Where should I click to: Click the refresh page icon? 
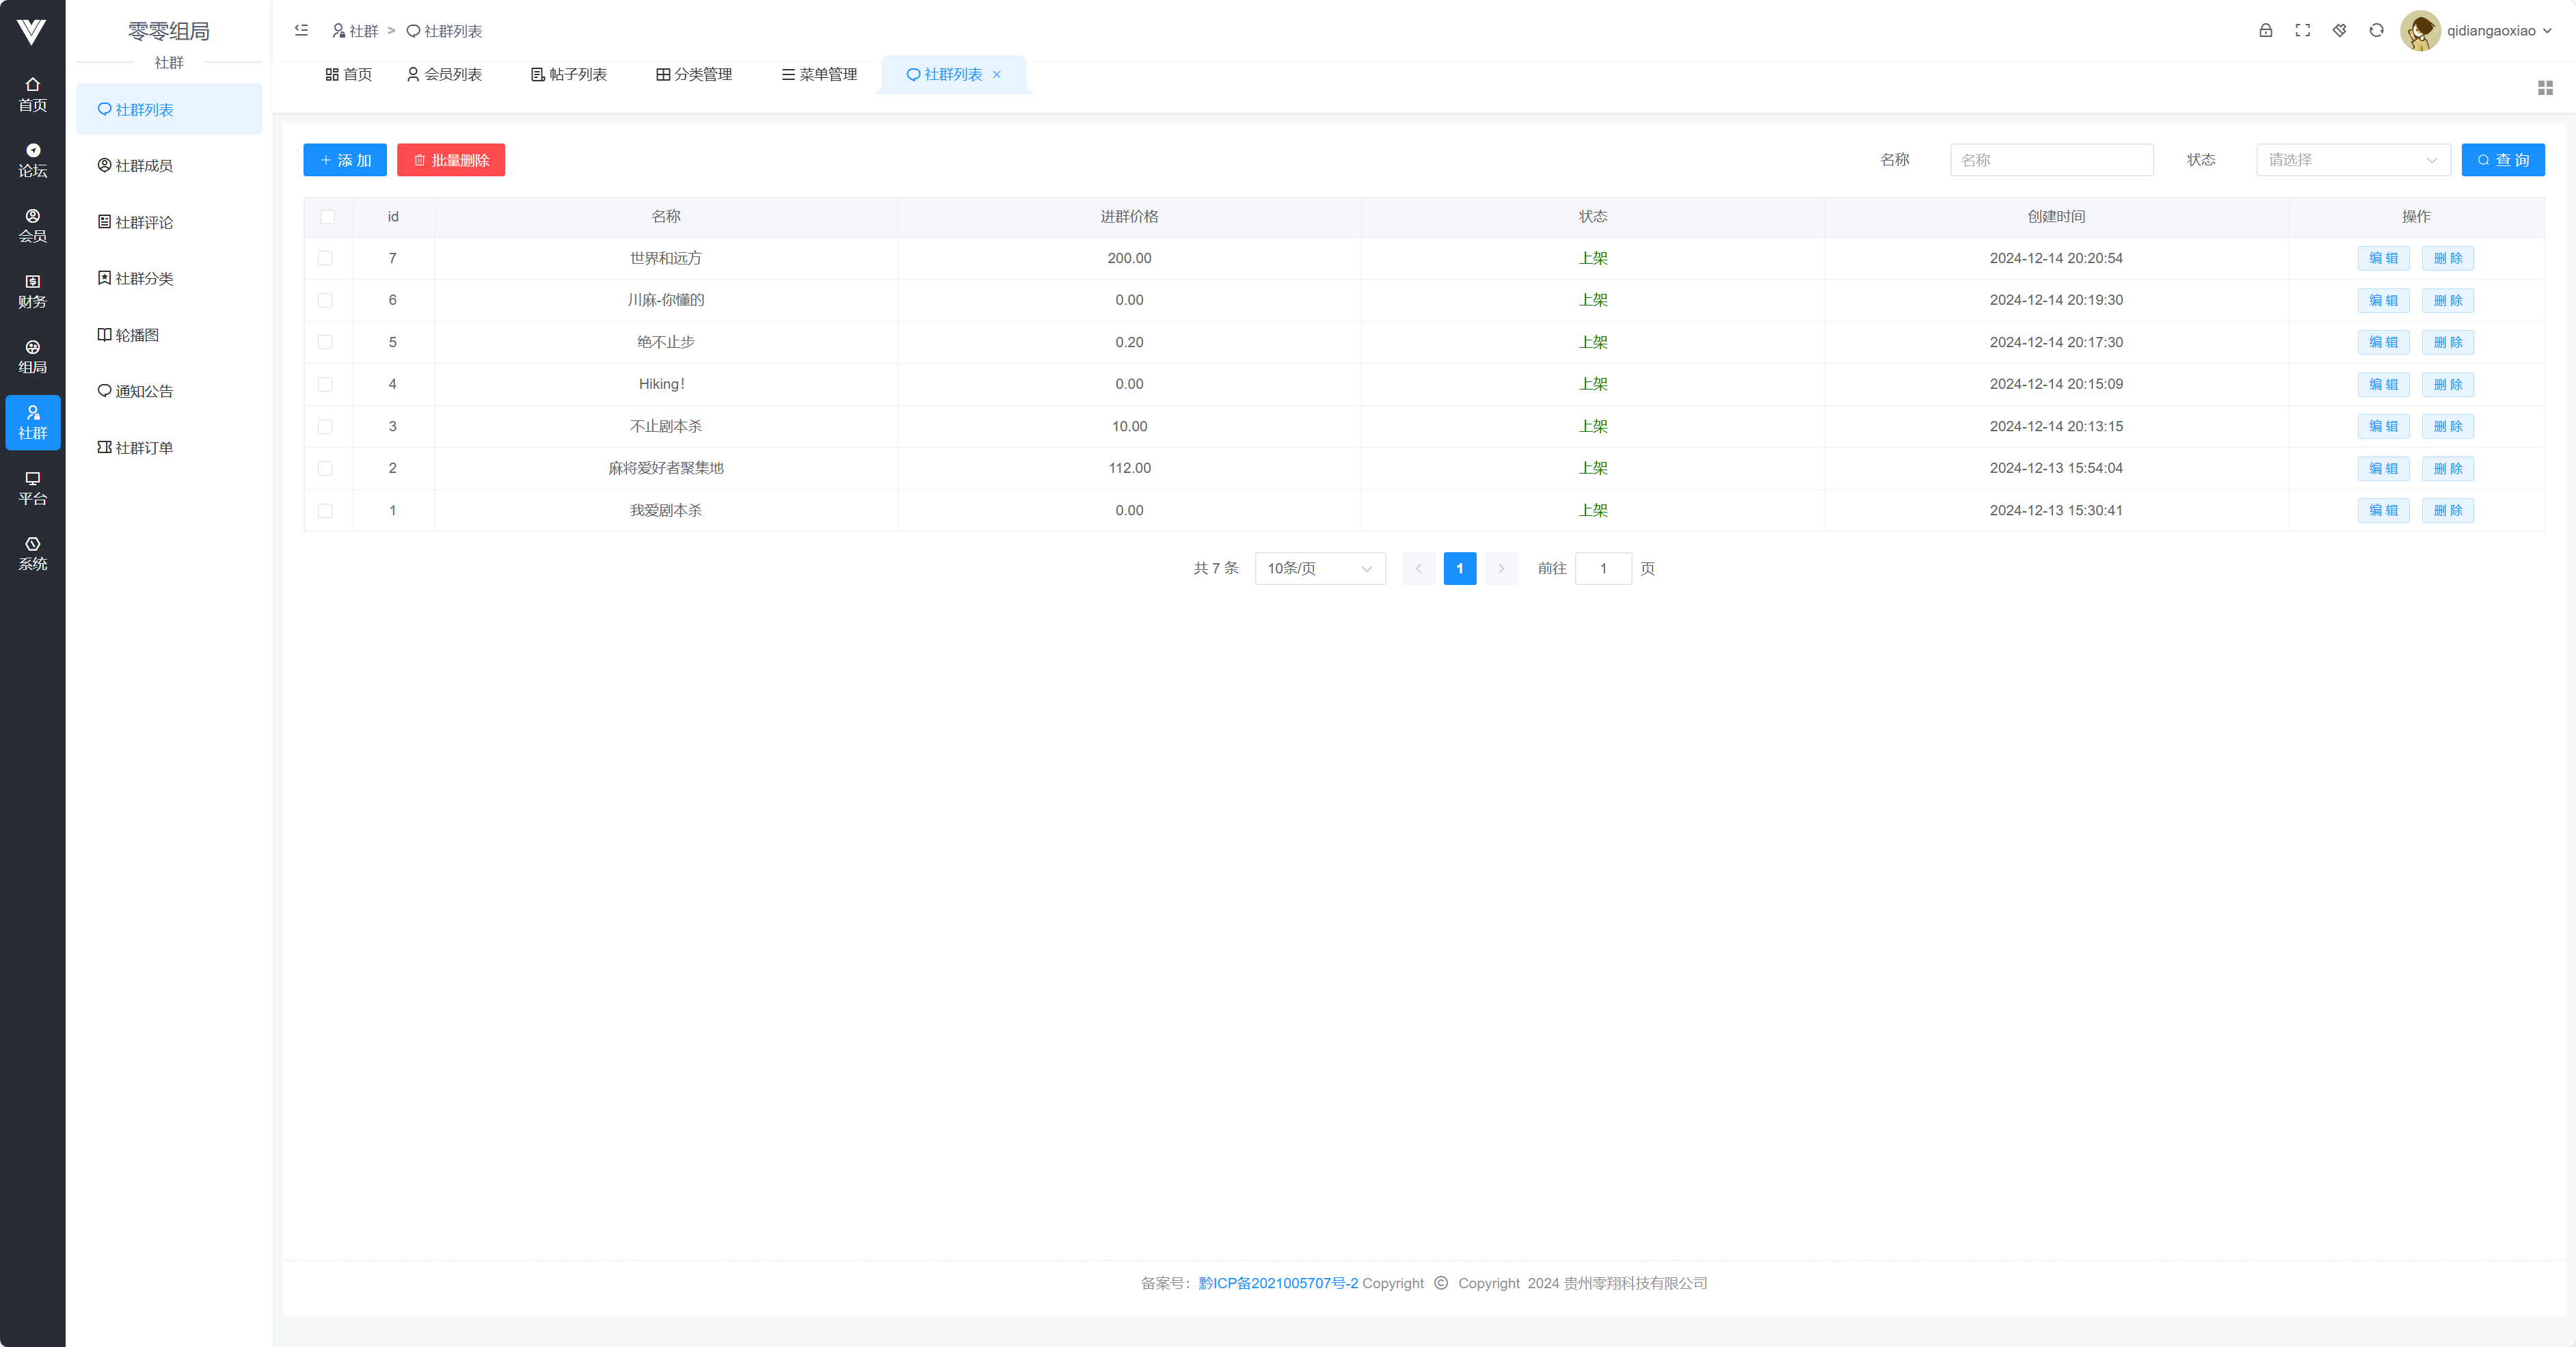pos(2376,31)
